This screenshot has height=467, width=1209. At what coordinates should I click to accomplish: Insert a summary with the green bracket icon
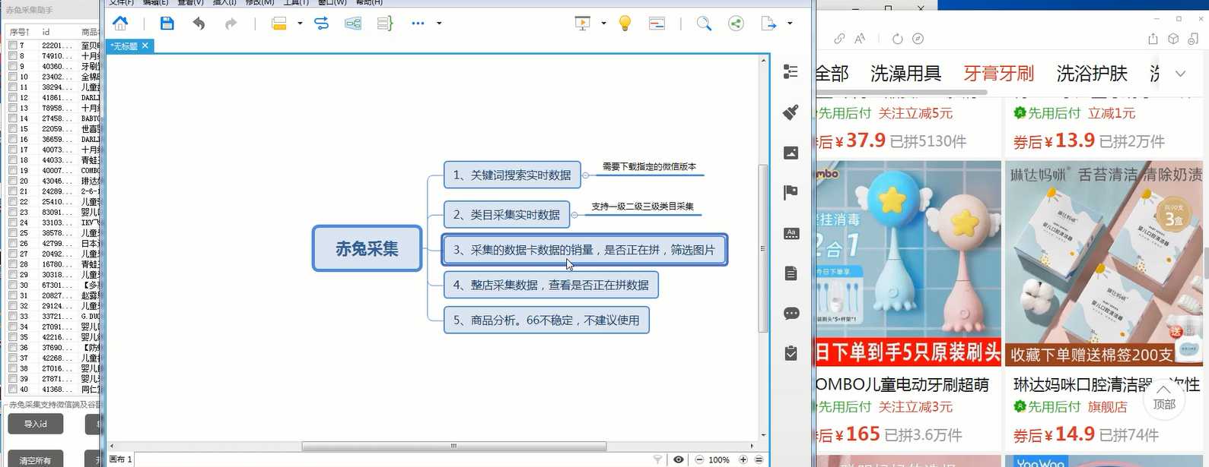pos(385,24)
